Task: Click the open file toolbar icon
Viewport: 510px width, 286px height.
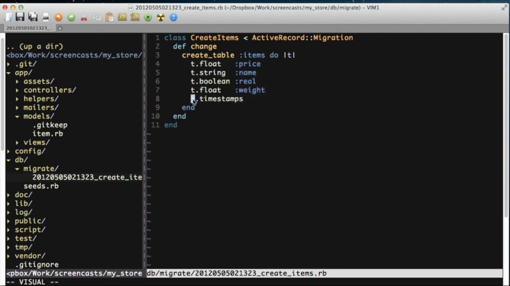Action: click(x=8, y=17)
